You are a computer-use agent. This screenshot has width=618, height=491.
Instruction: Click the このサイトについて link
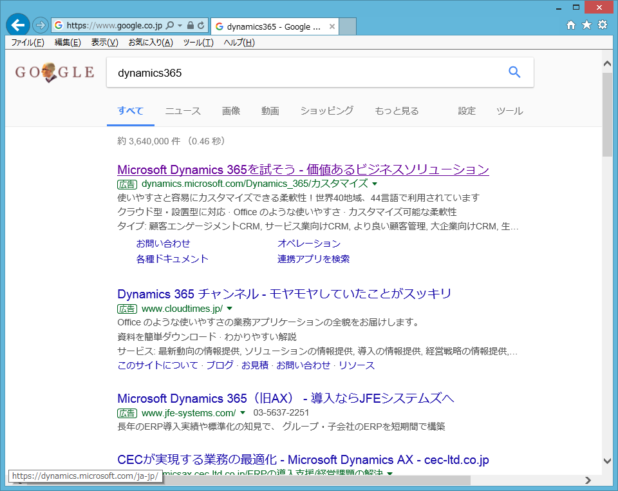pyautogui.click(x=158, y=365)
